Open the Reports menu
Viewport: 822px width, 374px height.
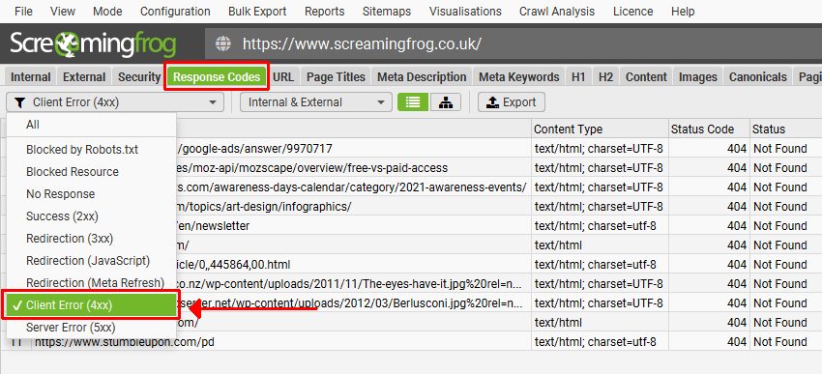pos(325,11)
